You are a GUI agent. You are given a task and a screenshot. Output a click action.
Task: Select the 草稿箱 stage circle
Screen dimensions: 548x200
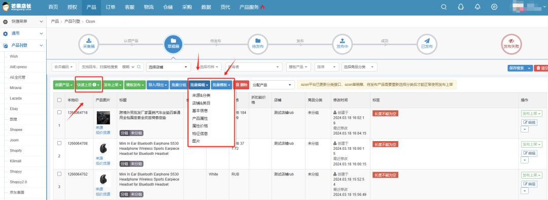174,44
